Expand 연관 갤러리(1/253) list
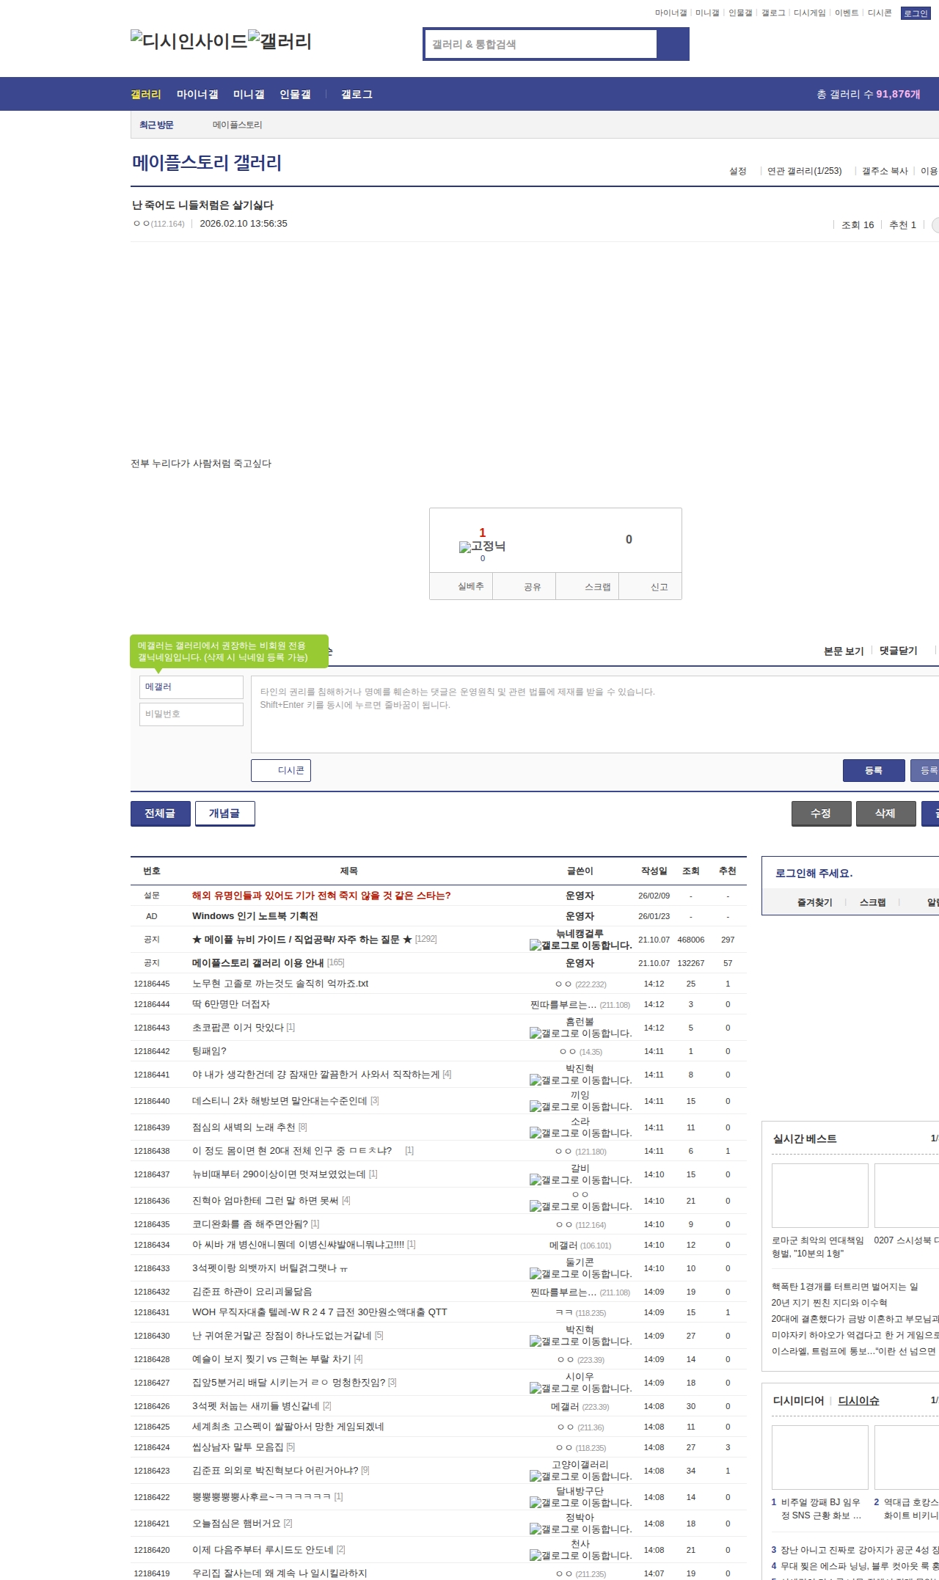Screen dimensions: 939x1580 (804, 171)
